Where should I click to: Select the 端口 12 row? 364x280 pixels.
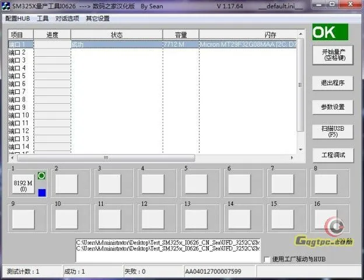tap(152, 131)
